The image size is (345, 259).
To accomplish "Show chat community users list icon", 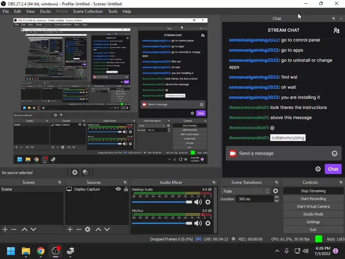I will tap(337, 30).
